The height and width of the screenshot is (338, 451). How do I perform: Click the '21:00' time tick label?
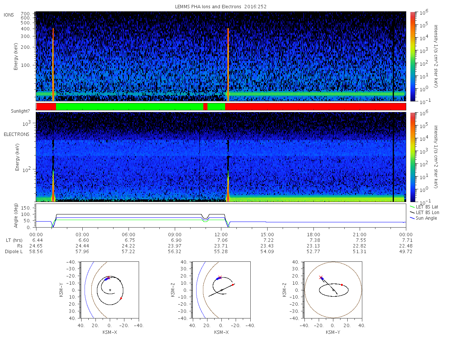(360, 234)
